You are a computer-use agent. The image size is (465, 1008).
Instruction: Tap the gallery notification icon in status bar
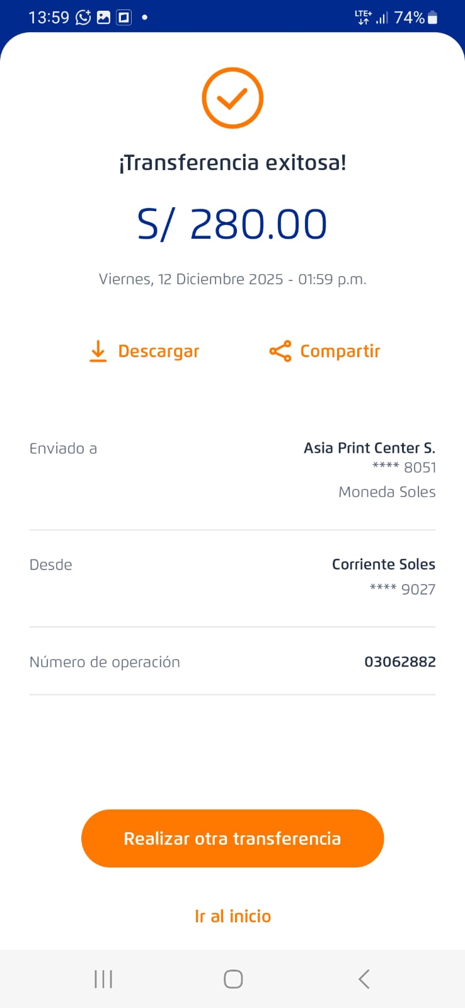click(103, 17)
